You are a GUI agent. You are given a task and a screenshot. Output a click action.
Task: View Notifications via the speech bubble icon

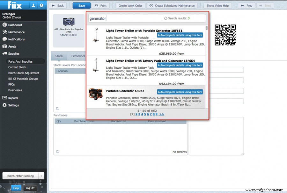click(x=4, y=39)
